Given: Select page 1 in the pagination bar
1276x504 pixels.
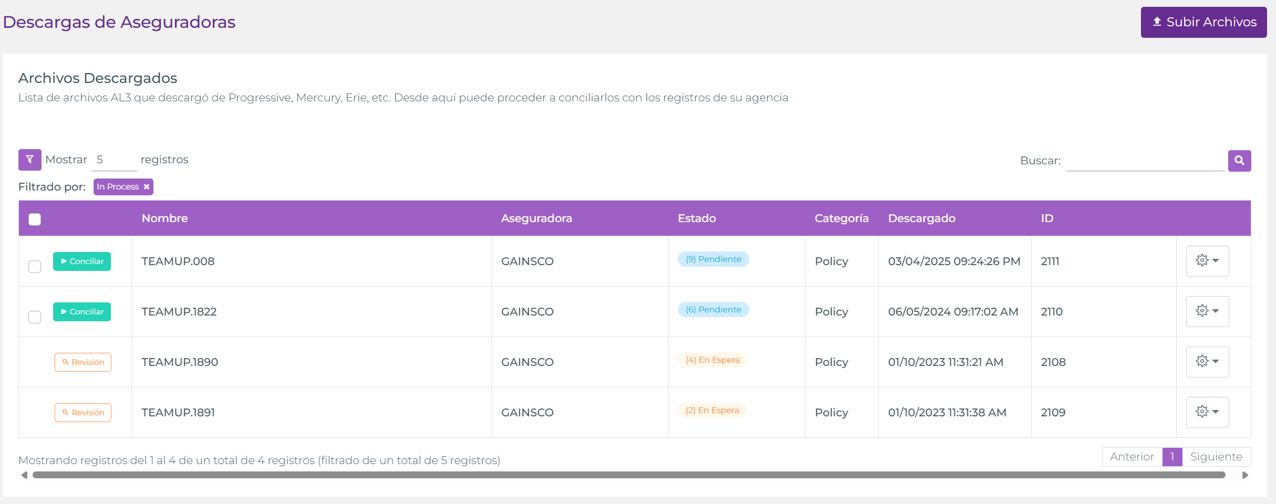Looking at the screenshot, I should pyautogui.click(x=1172, y=457).
